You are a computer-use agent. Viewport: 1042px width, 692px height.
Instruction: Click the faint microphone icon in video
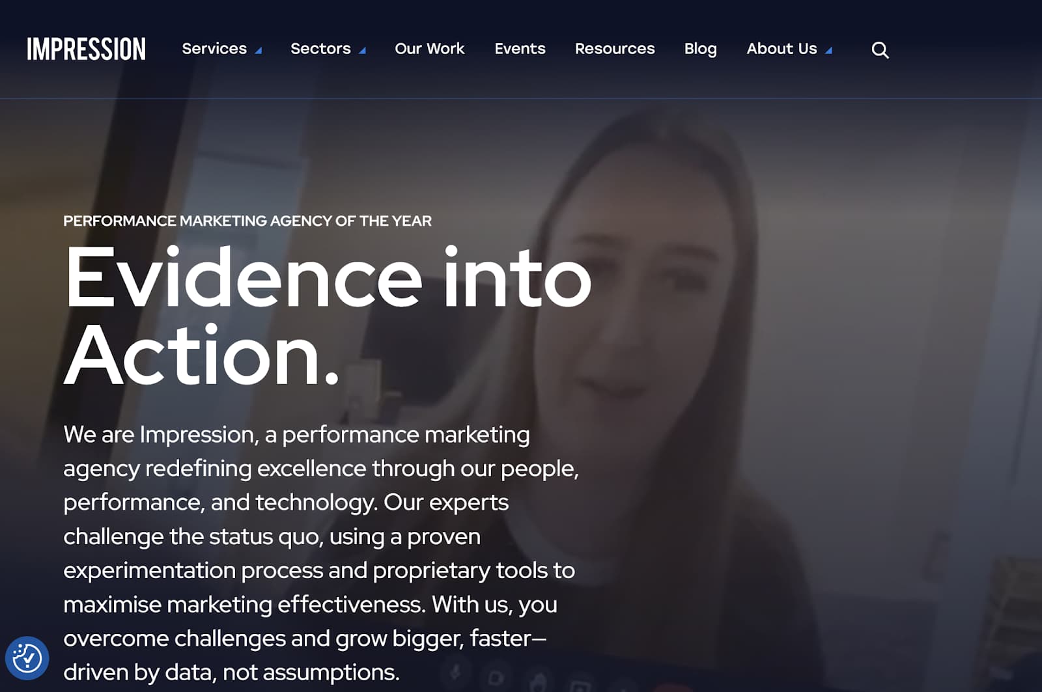(456, 671)
